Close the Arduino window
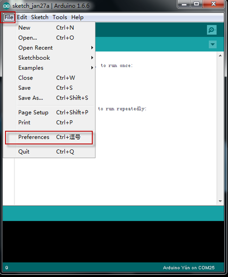Screen dimensions: 228x277 (x=214, y=4)
